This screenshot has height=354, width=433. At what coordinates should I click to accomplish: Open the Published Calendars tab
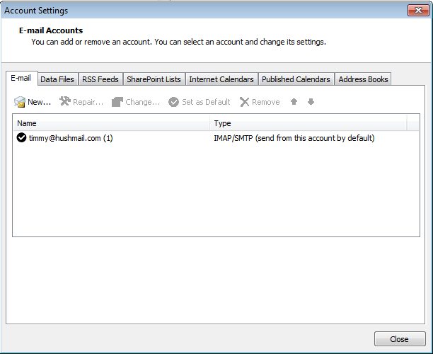[x=296, y=79]
